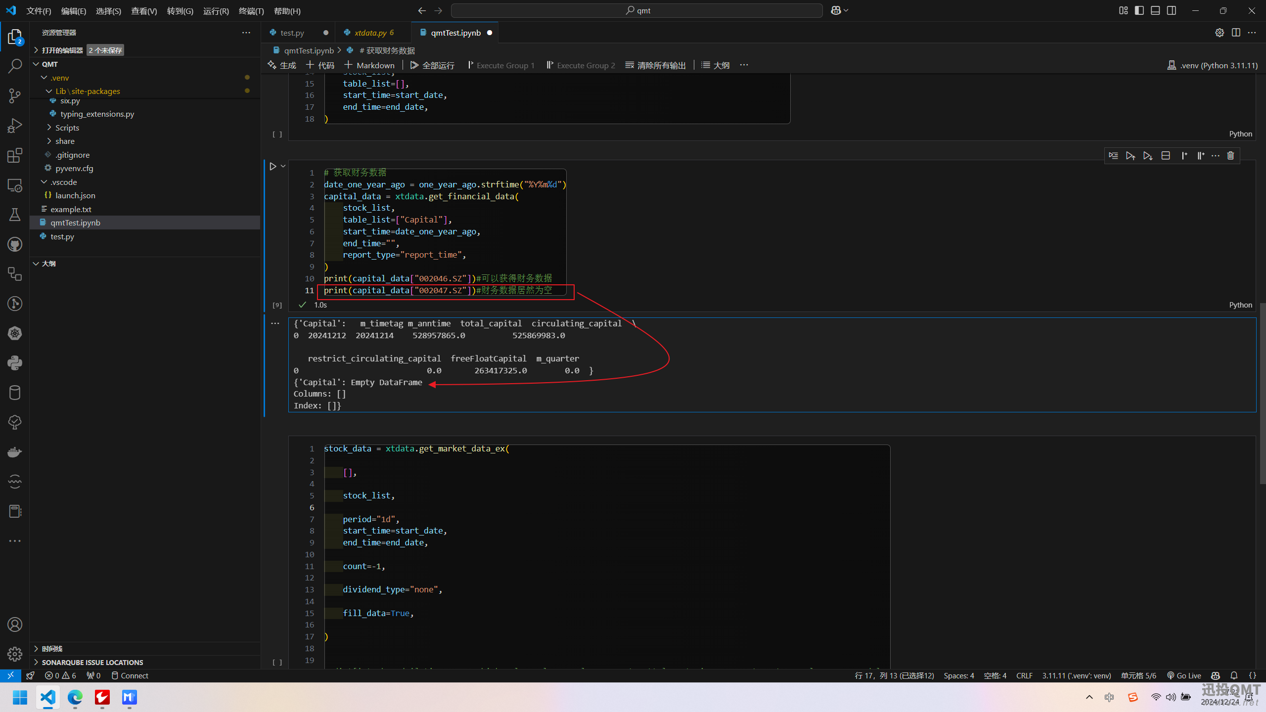The width and height of the screenshot is (1266, 712).
Task: Open the Remote Explorer icon
Action: pyautogui.click(x=15, y=185)
